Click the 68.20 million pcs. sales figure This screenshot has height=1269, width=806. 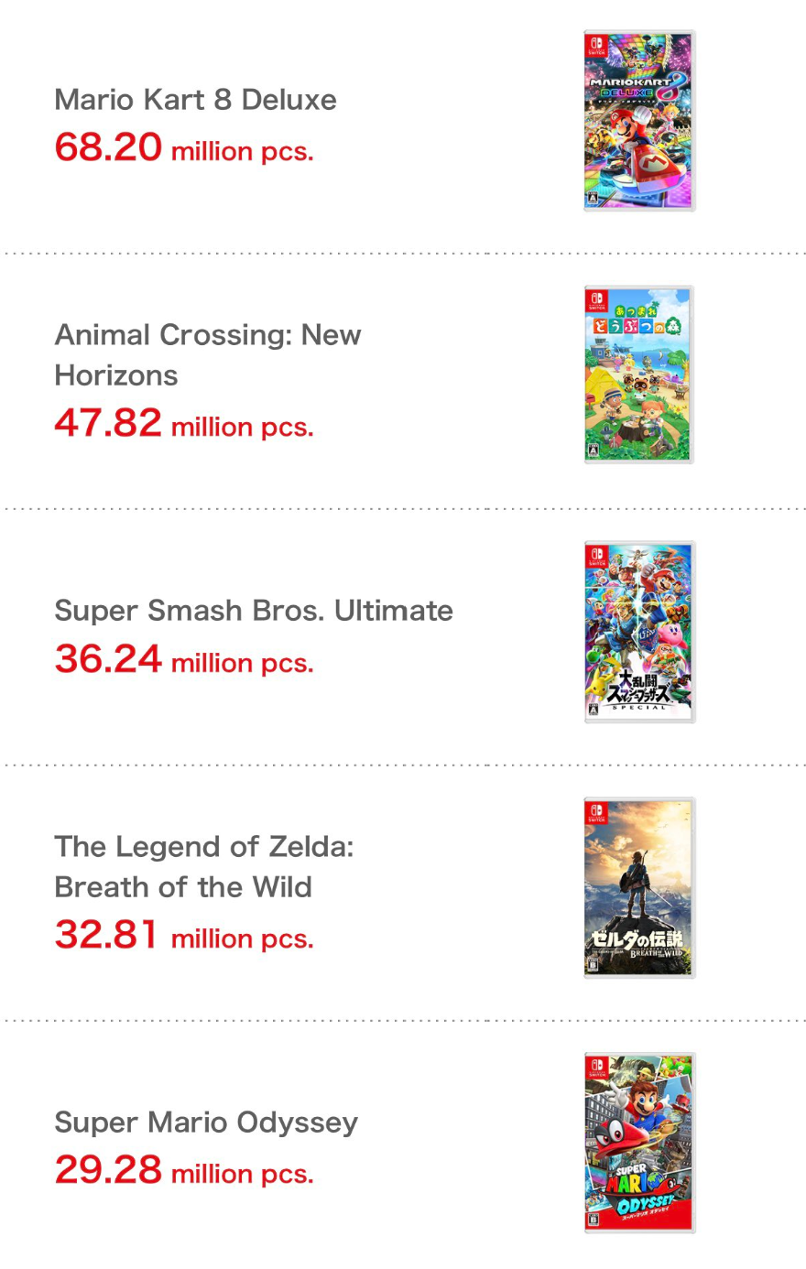coord(184,147)
